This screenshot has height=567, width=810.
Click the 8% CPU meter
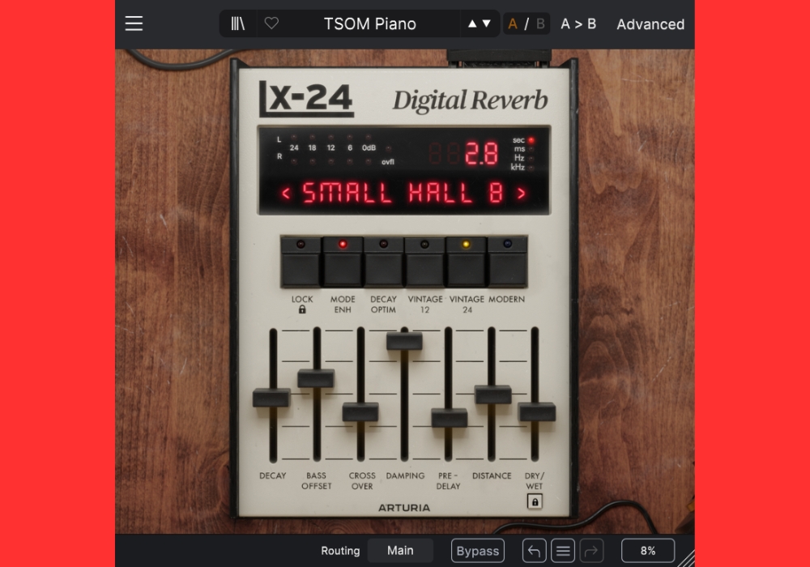(648, 551)
